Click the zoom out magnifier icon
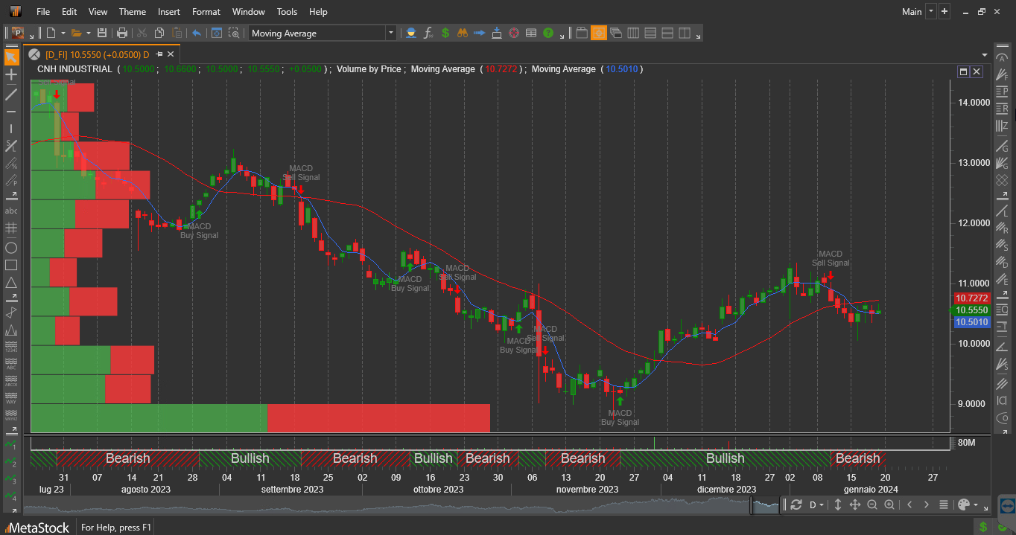The height and width of the screenshot is (535, 1016). [x=872, y=504]
